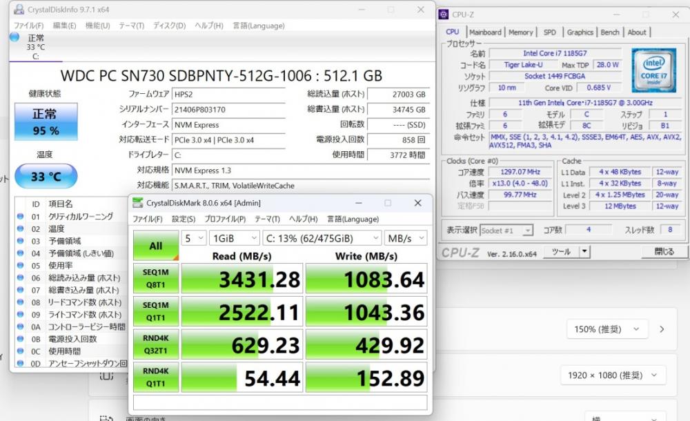Open the Bench tab in CPU-Z
The image size is (690, 421).
(x=610, y=32)
